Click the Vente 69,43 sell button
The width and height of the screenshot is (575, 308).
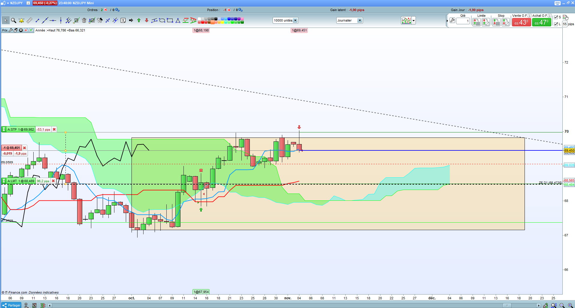pyautogui.click(x=521, y=22)
